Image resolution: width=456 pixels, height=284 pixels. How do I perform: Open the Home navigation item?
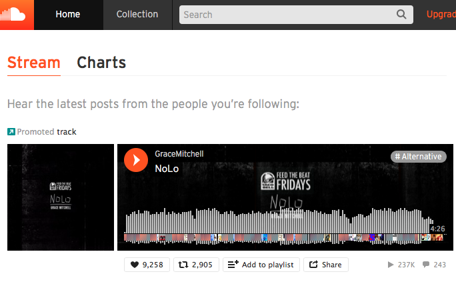(68, 14)
